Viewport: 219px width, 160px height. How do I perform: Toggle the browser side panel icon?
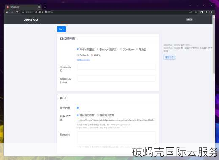(x=202, y=12)
